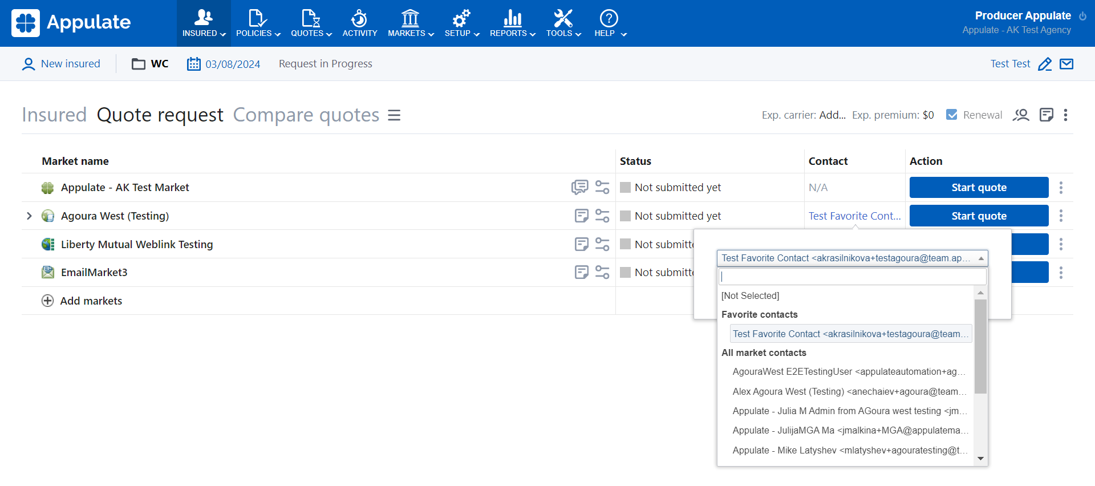Click the Test Favorite Cont... contact link
This screenshot has width=1095, height=486.
pyautogui.click(x=854, y=216)
